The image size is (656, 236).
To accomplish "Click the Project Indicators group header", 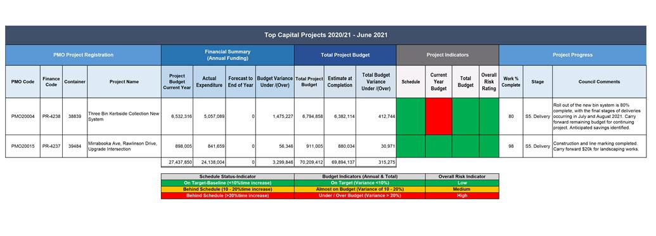I will coord(447,55).
